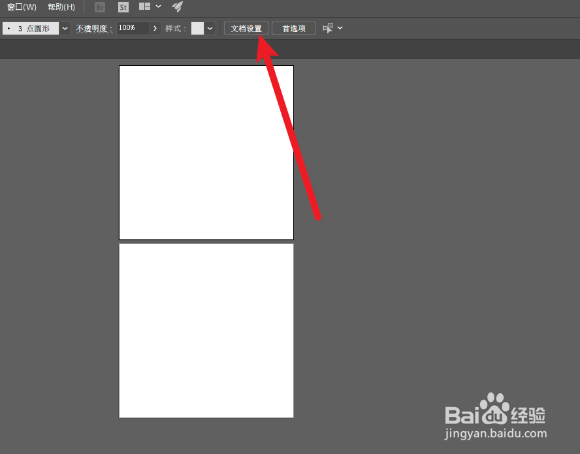The image size is (580, 454).
Task: Click the align to selection icon
Action: click(x=328, y=28)
